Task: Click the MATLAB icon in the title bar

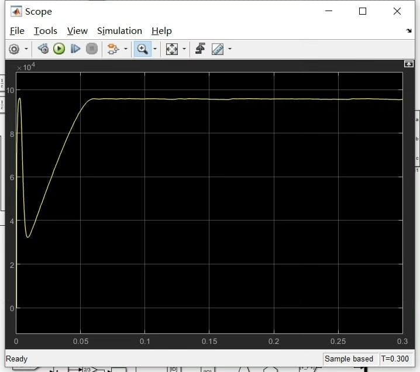Action: [x=16, y=12]
